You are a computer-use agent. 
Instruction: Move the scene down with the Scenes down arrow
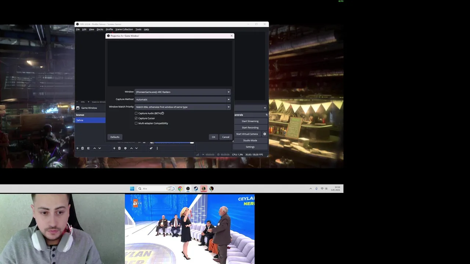pyautogui.click(x=100, y=148)
